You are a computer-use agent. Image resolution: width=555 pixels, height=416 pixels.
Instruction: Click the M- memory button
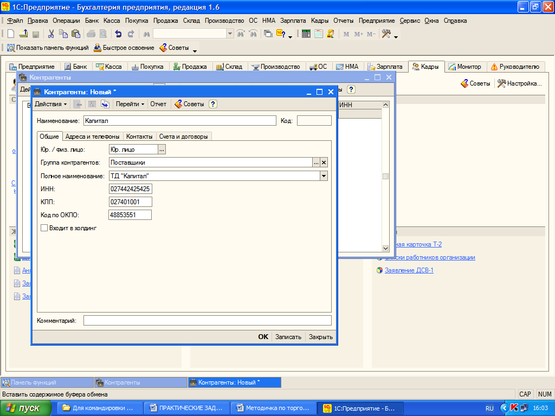pos(371,34)
